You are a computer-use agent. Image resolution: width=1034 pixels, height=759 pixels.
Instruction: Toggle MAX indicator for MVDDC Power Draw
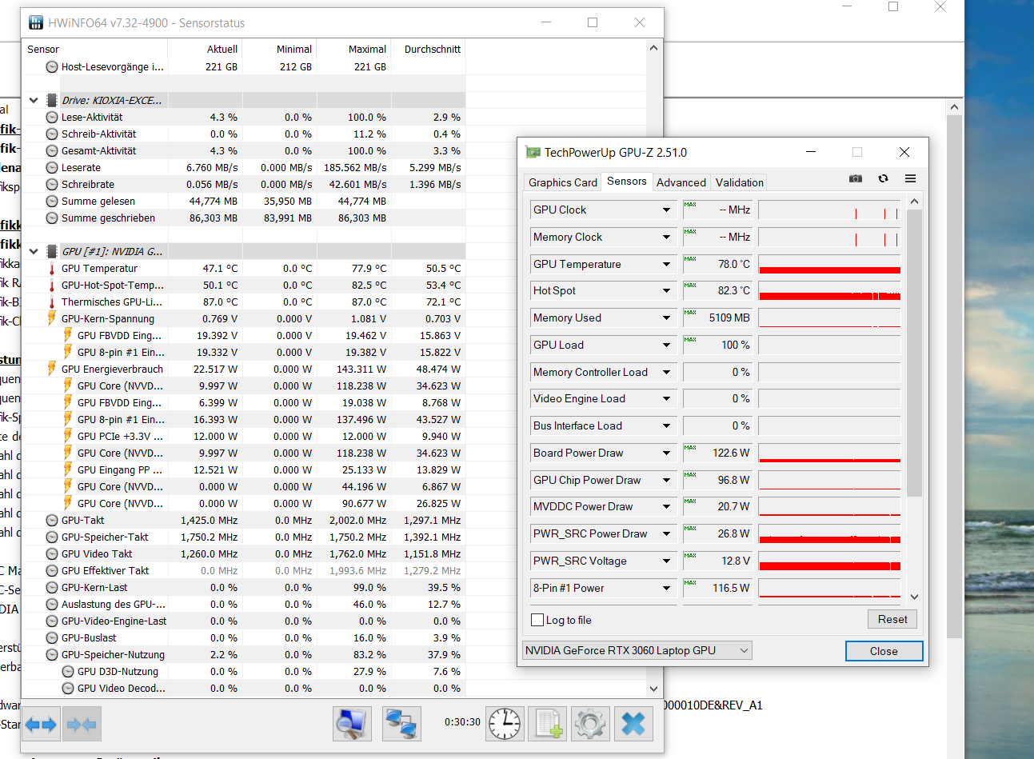click(690, 501)
